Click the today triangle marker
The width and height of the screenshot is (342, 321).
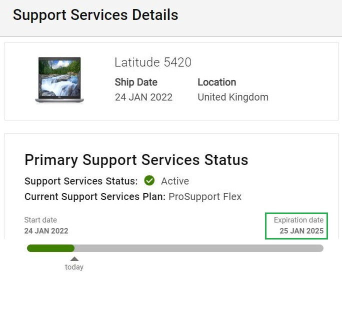(x=74, y=259)
